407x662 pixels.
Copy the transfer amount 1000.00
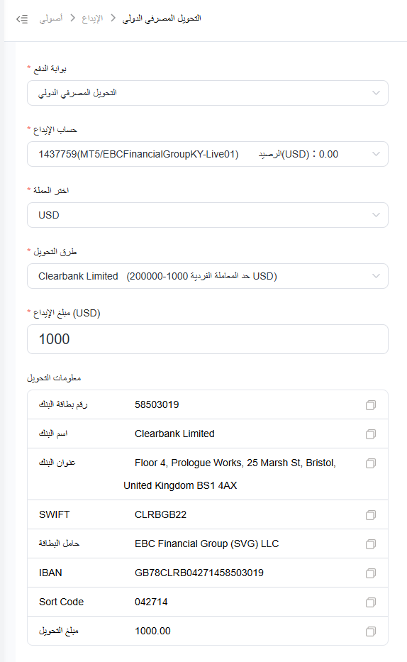pos(370,631)
